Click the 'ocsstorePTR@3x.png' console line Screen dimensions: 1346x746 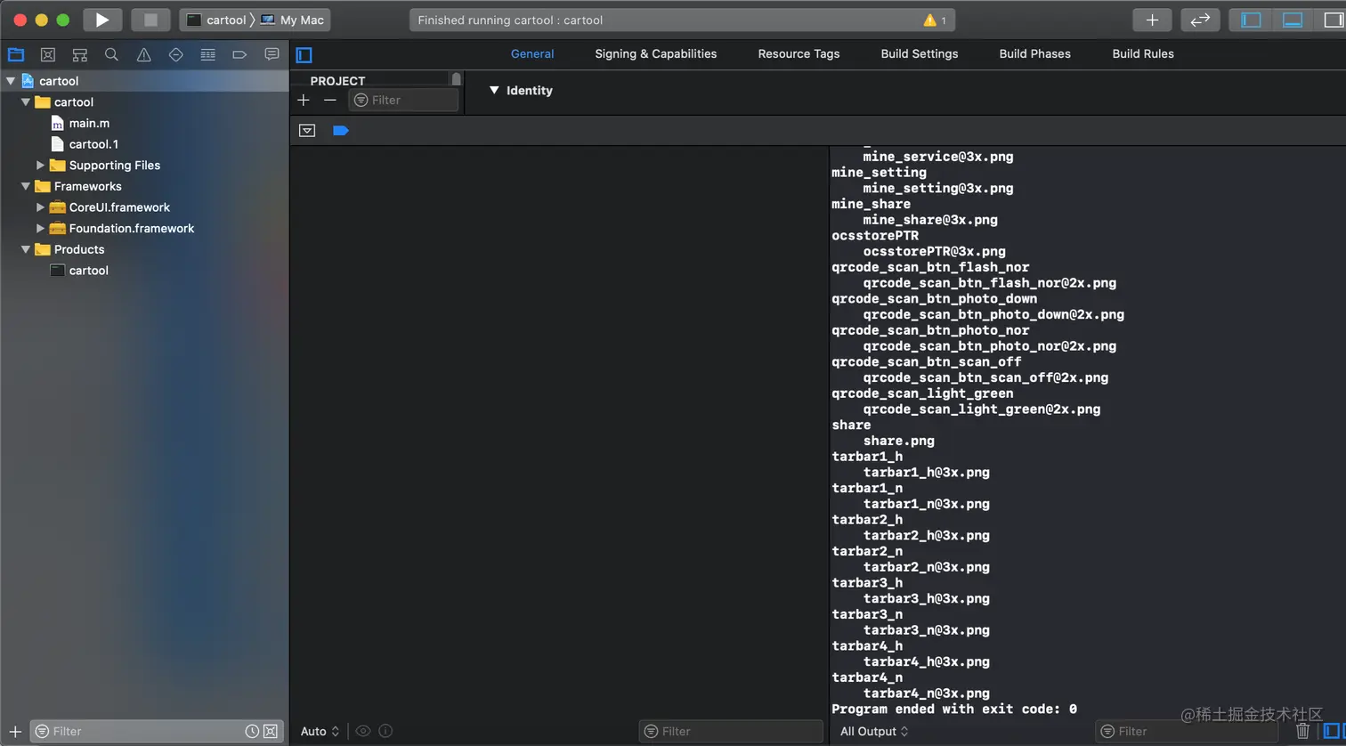(x=935, y=251)
